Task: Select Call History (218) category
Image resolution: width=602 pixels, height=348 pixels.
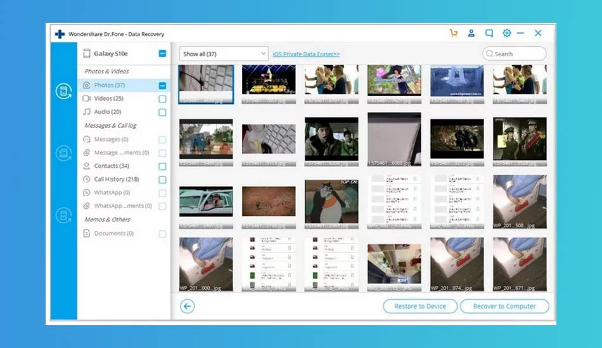Action: (x=117, y=179)
